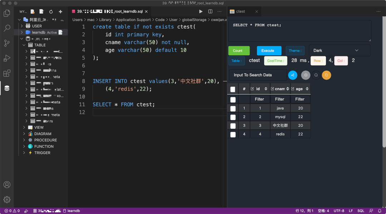Click the blue share/export round button
The image size is (386, 214).
(293, 75)
